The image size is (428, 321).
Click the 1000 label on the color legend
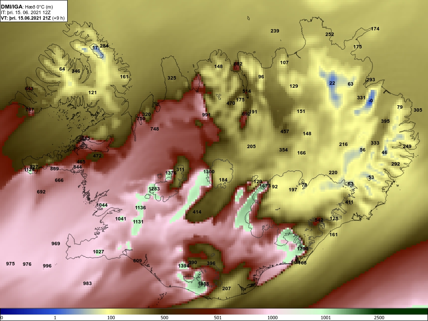[272, 318]
